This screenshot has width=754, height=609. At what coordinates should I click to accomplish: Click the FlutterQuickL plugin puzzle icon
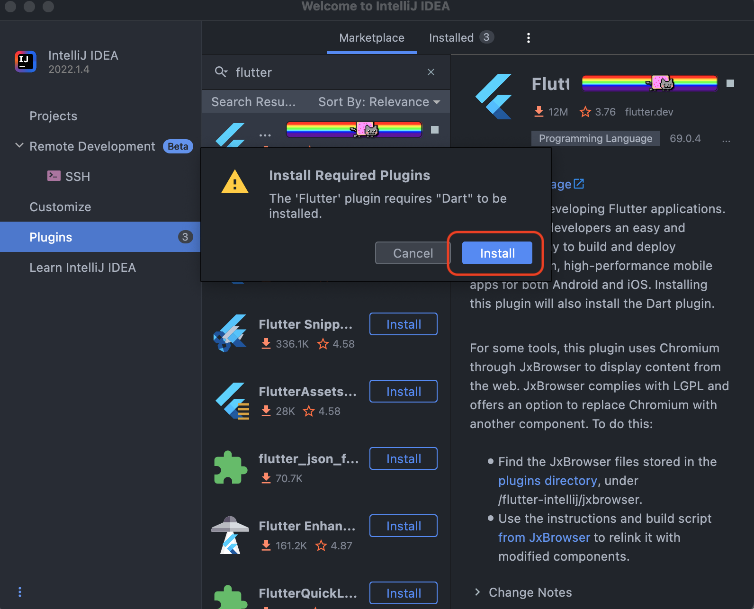click(x=231, y=597)
